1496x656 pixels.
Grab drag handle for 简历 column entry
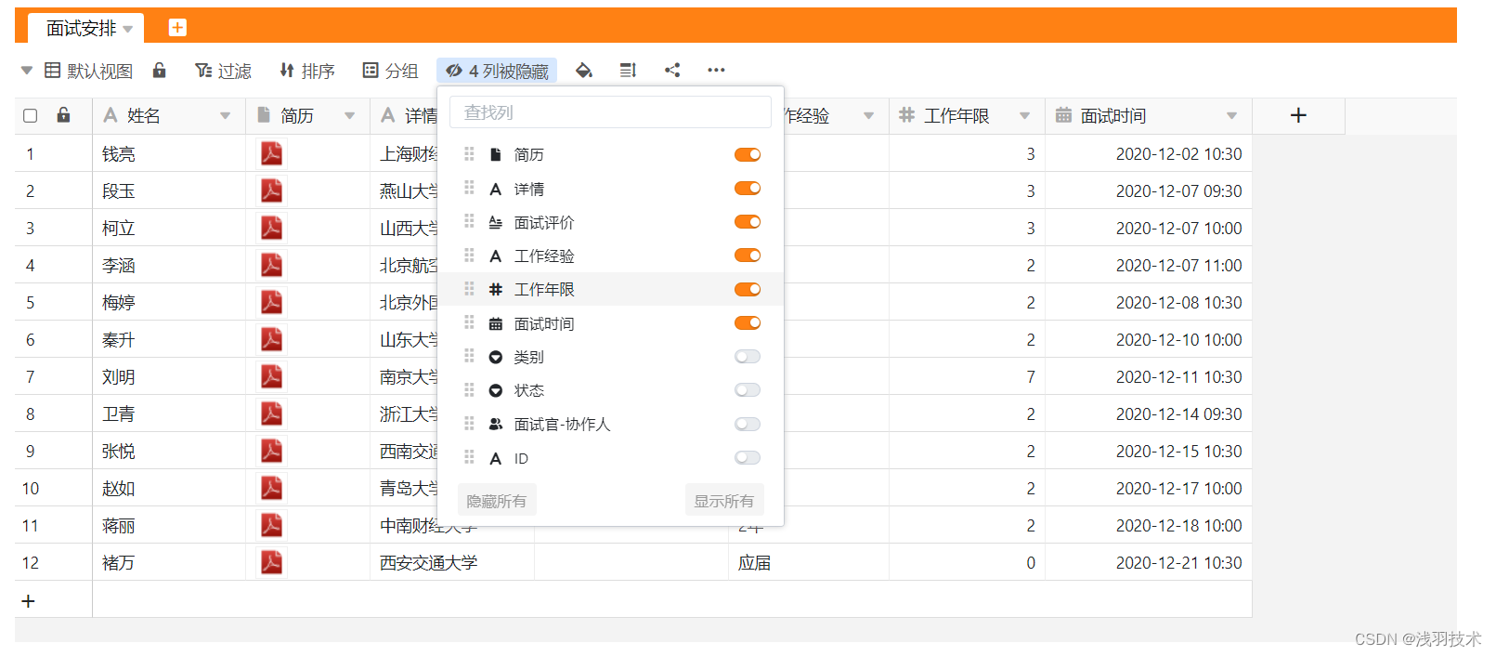point(469,154)
